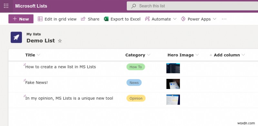
Task: Go to My lists breadcrumb
Action: click(34, 34)
